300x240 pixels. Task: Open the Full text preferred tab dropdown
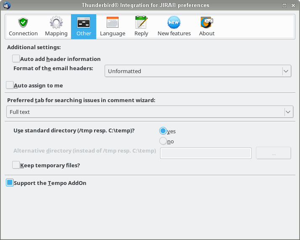[x=150, y=112]
